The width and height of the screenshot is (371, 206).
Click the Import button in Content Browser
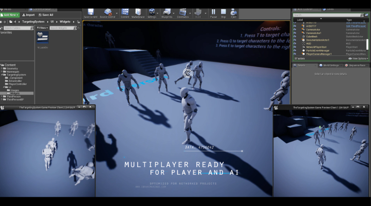pyautogui.click(x=28, y=15)
